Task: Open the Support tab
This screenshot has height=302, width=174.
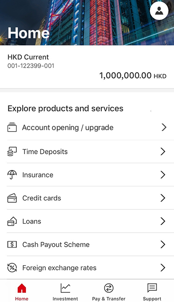Action: tap(152, 292)
